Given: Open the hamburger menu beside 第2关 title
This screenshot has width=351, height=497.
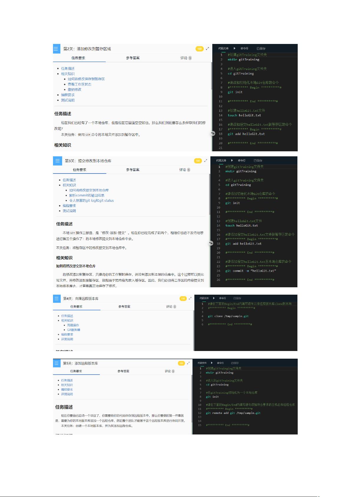Looking at the screenshot, I should [x=56, y=49].
